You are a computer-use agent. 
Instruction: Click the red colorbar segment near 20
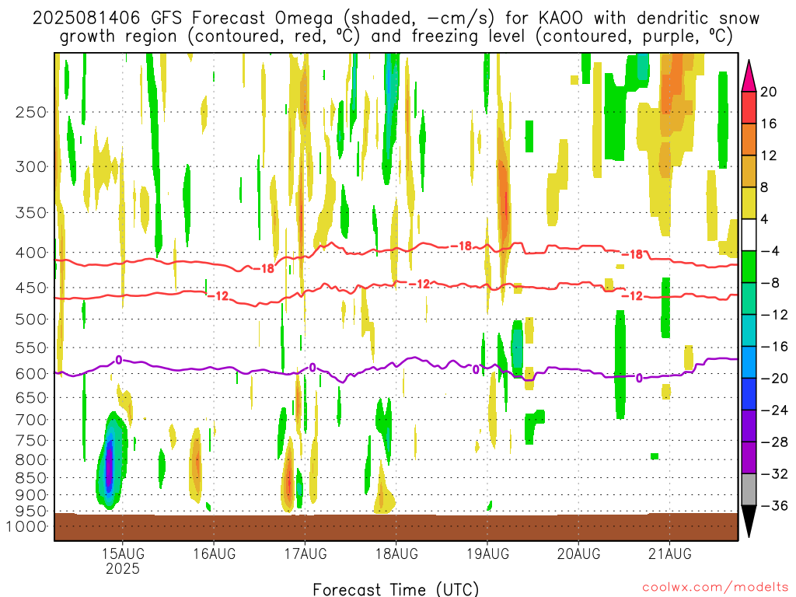coord(749,107)
